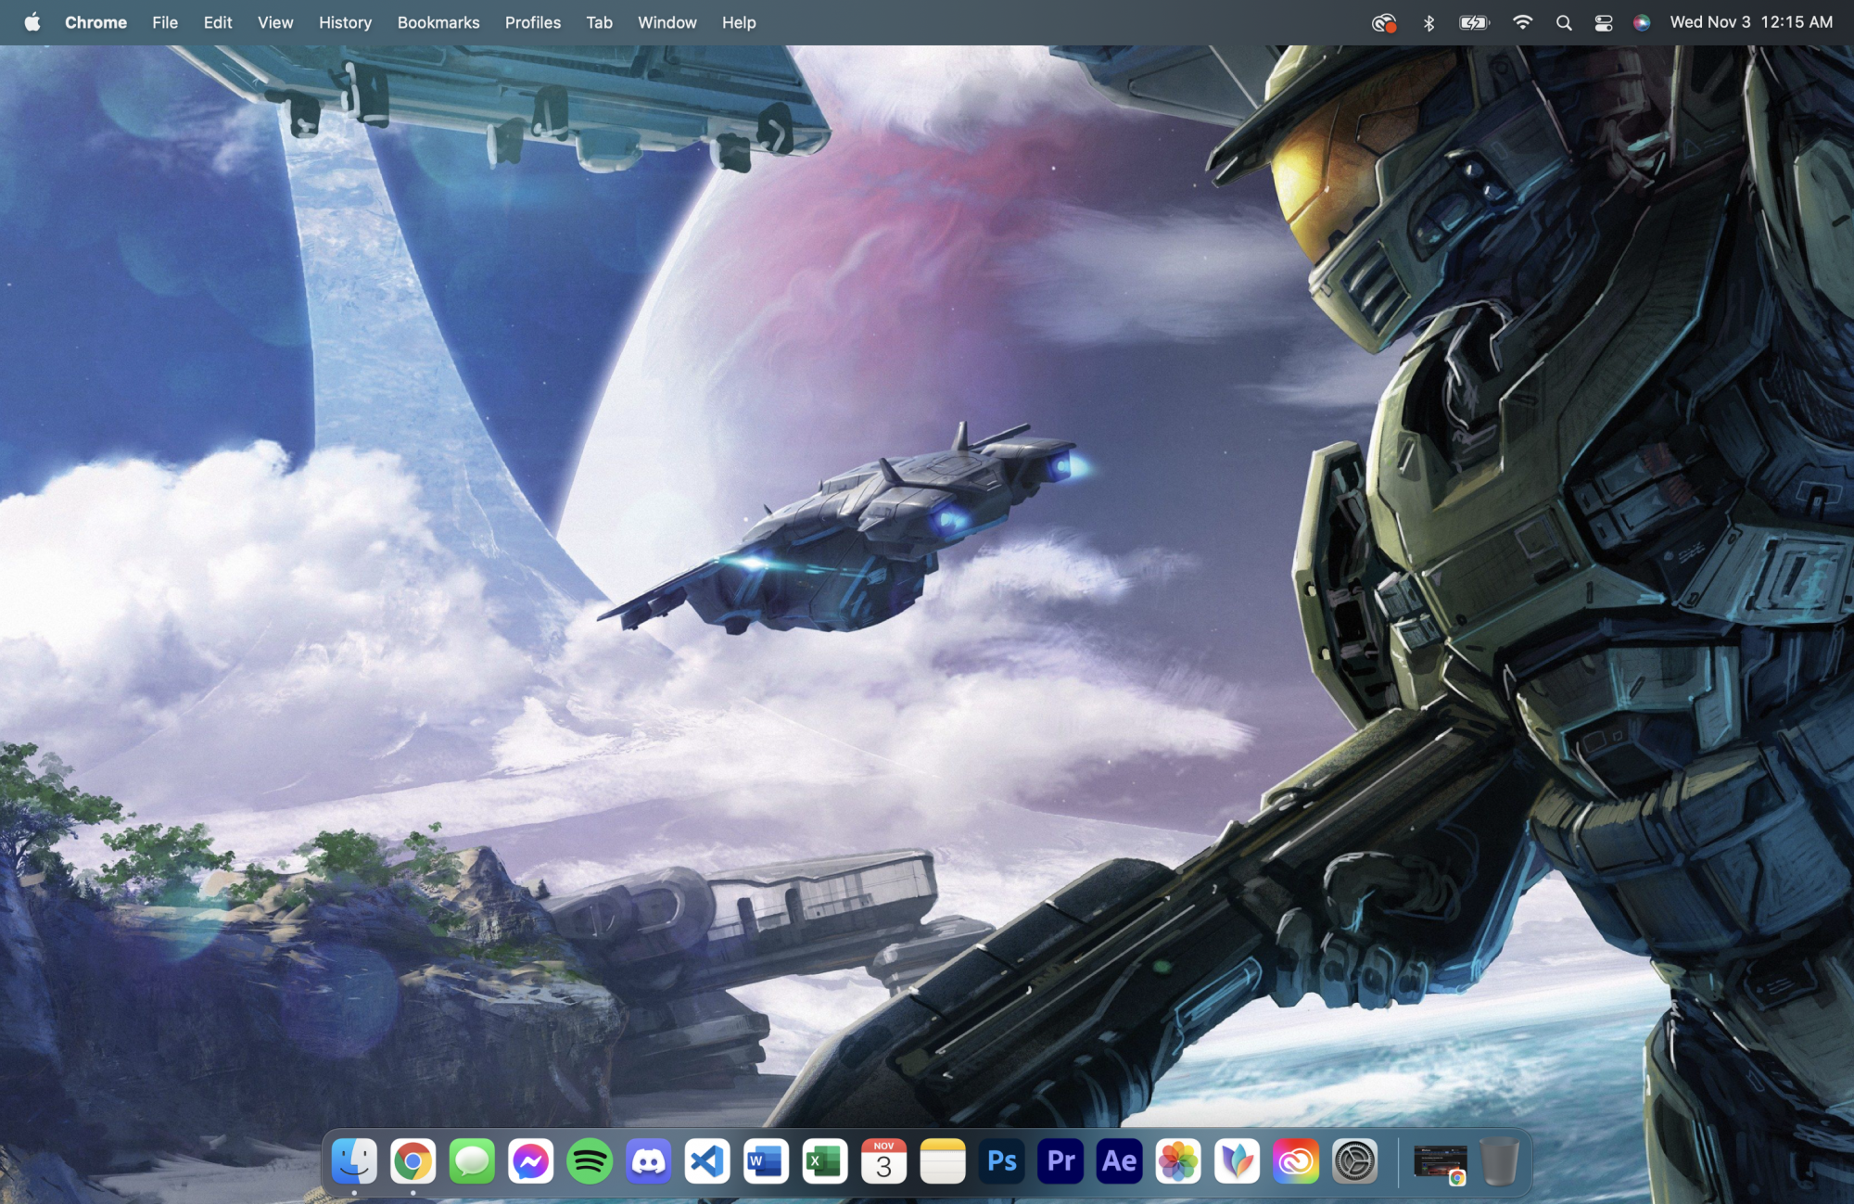The image size is (1854, 1204).
Task: Open the Profiles menu
Action: [533, 22]
